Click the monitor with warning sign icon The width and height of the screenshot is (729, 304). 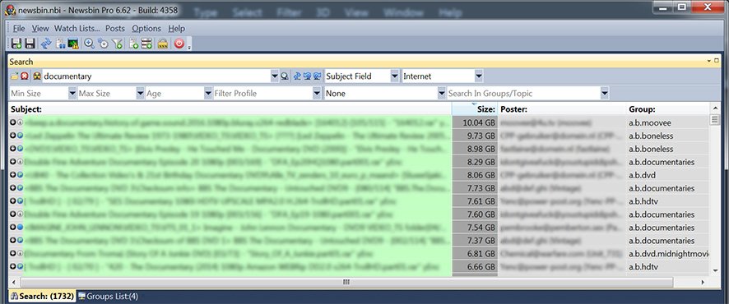click(x=72, y=44)
